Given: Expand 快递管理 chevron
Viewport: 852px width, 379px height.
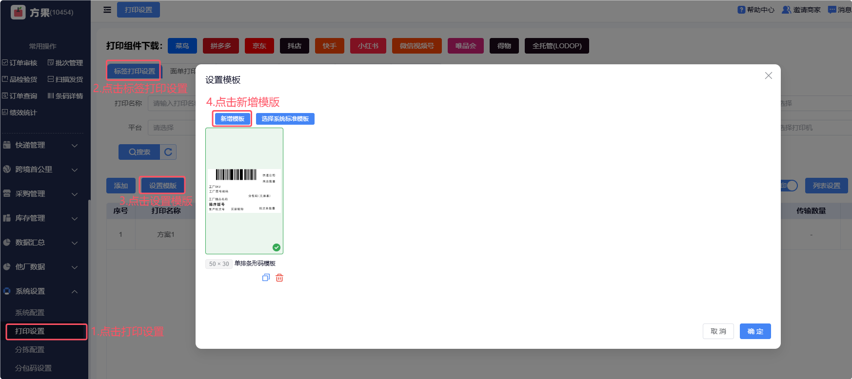Looking at the screenshot, I should coord(75,145).
